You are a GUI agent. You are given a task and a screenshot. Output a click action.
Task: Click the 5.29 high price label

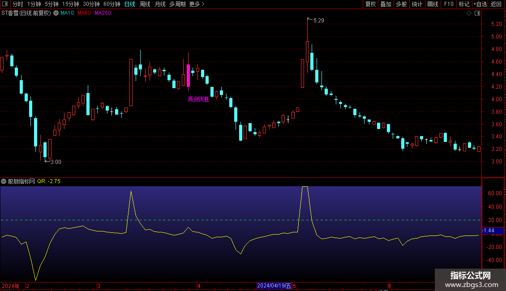click(x=318, y=21)
